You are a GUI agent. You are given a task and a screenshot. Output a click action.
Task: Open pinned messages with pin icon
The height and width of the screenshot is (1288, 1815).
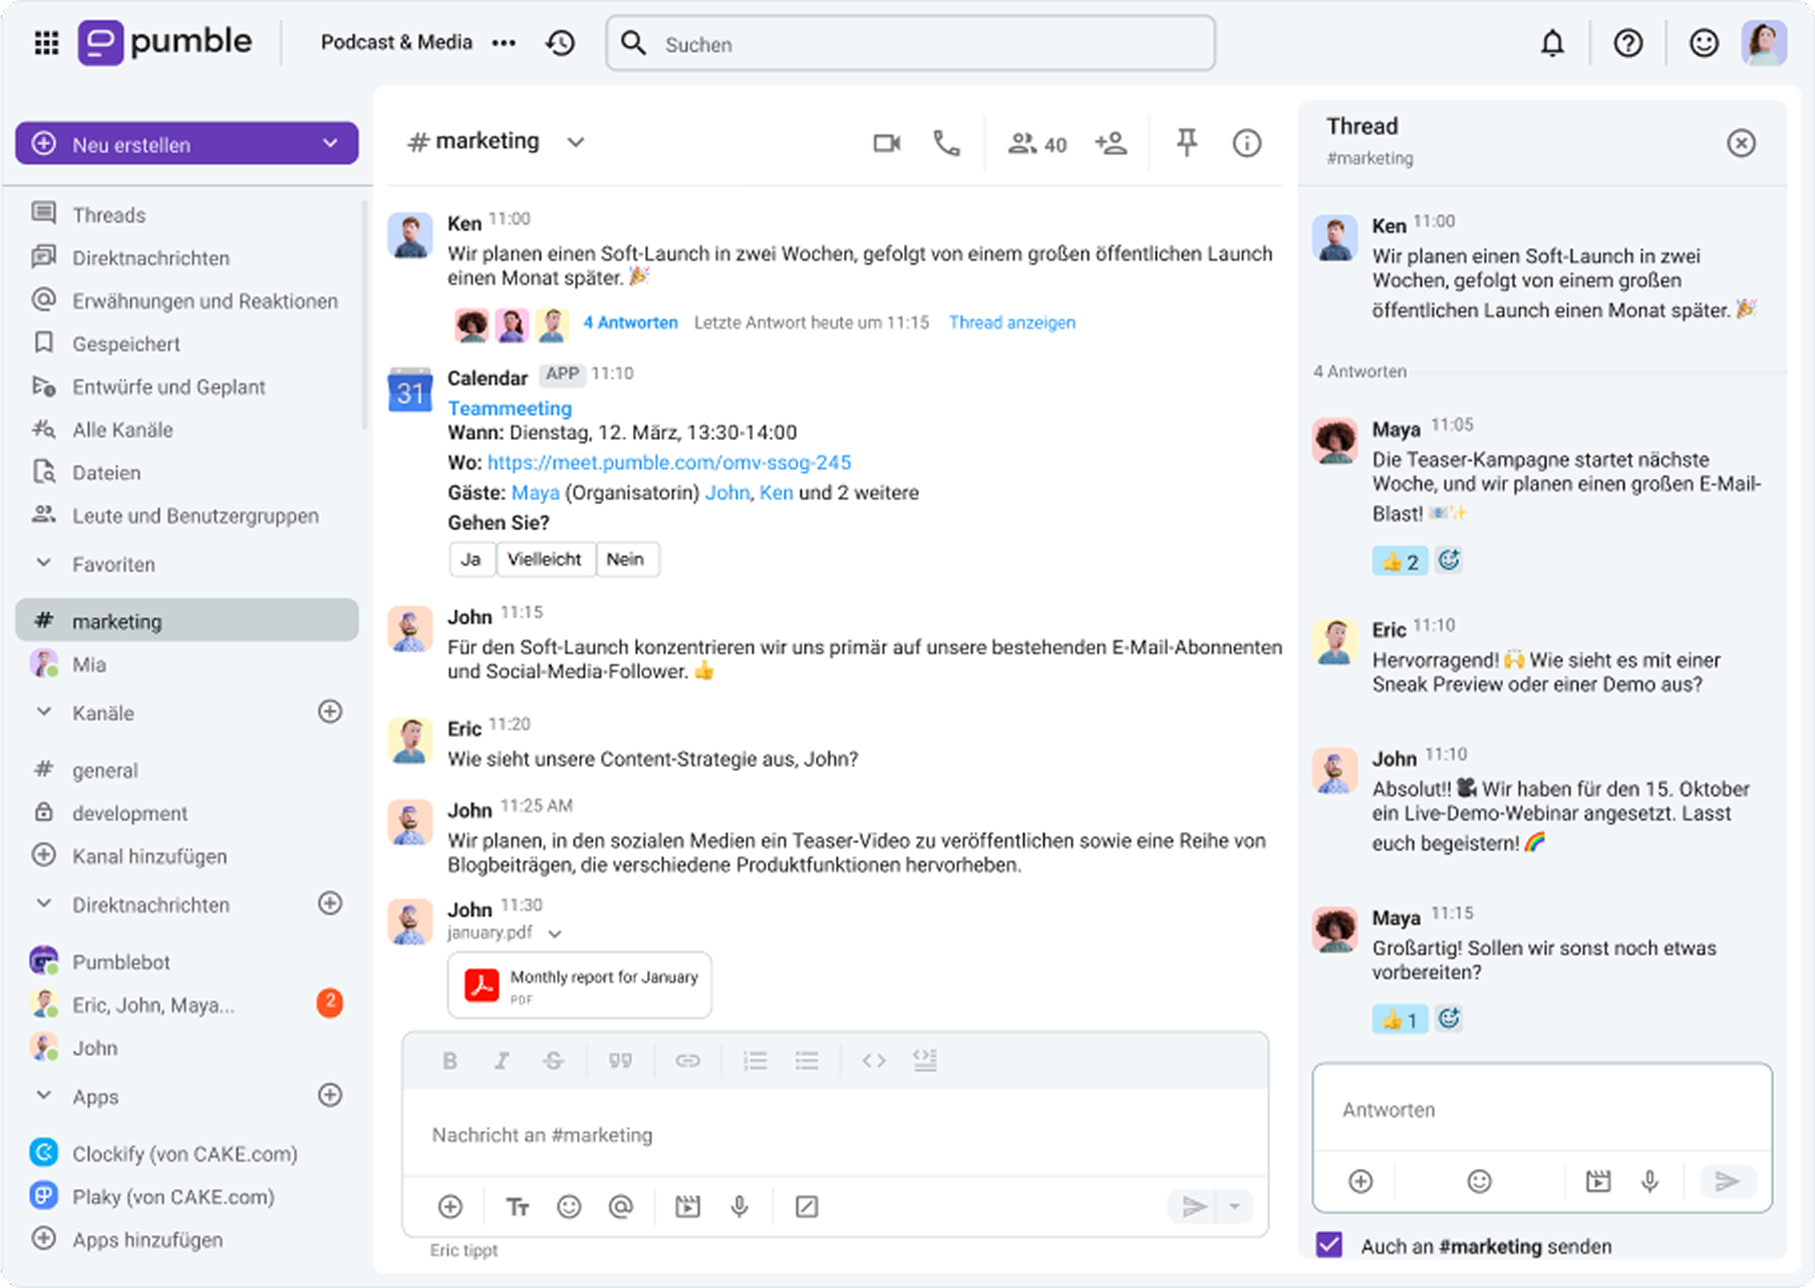pyautogui.click(x=1186, y=143)
